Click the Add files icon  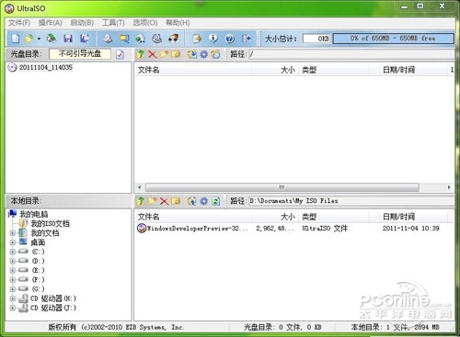point(197,39)
